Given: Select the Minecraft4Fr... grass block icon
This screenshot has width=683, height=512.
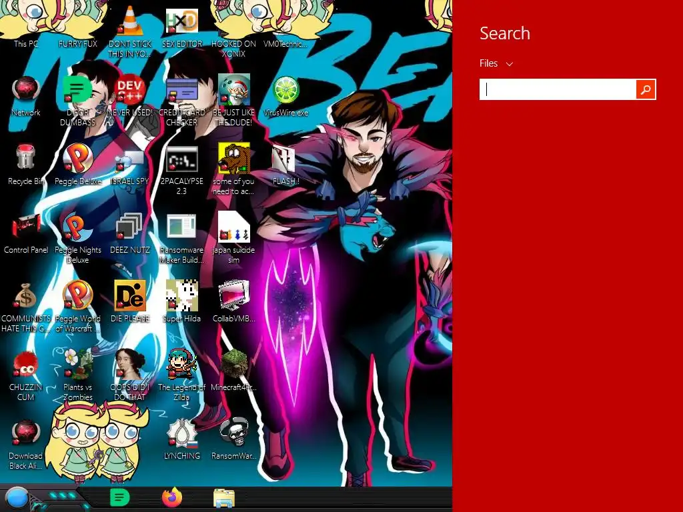Looking at the screenshot, I should (x=233, y=370).
